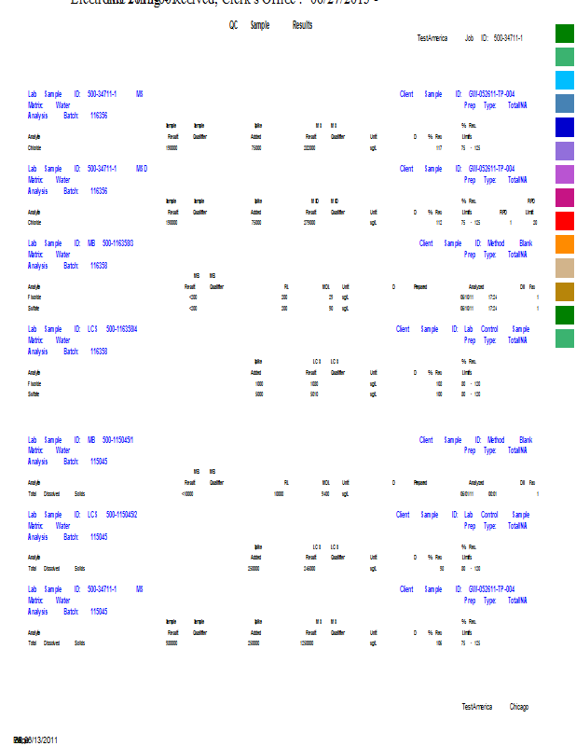Click the QC Sample Results heading
The image size is (576, 746).
270,25
